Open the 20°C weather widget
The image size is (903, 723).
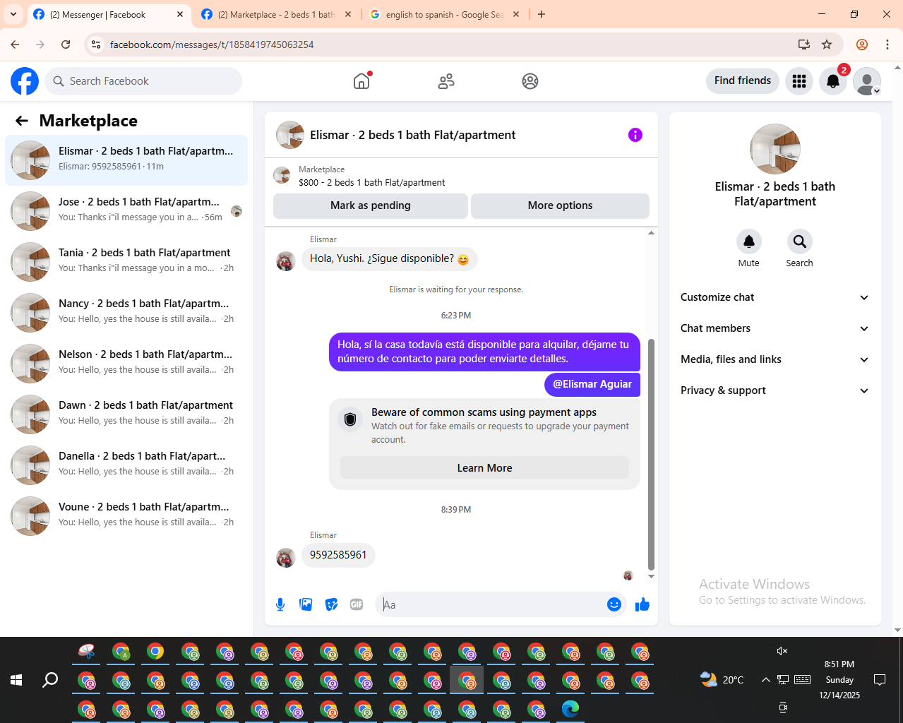(722, 680)
